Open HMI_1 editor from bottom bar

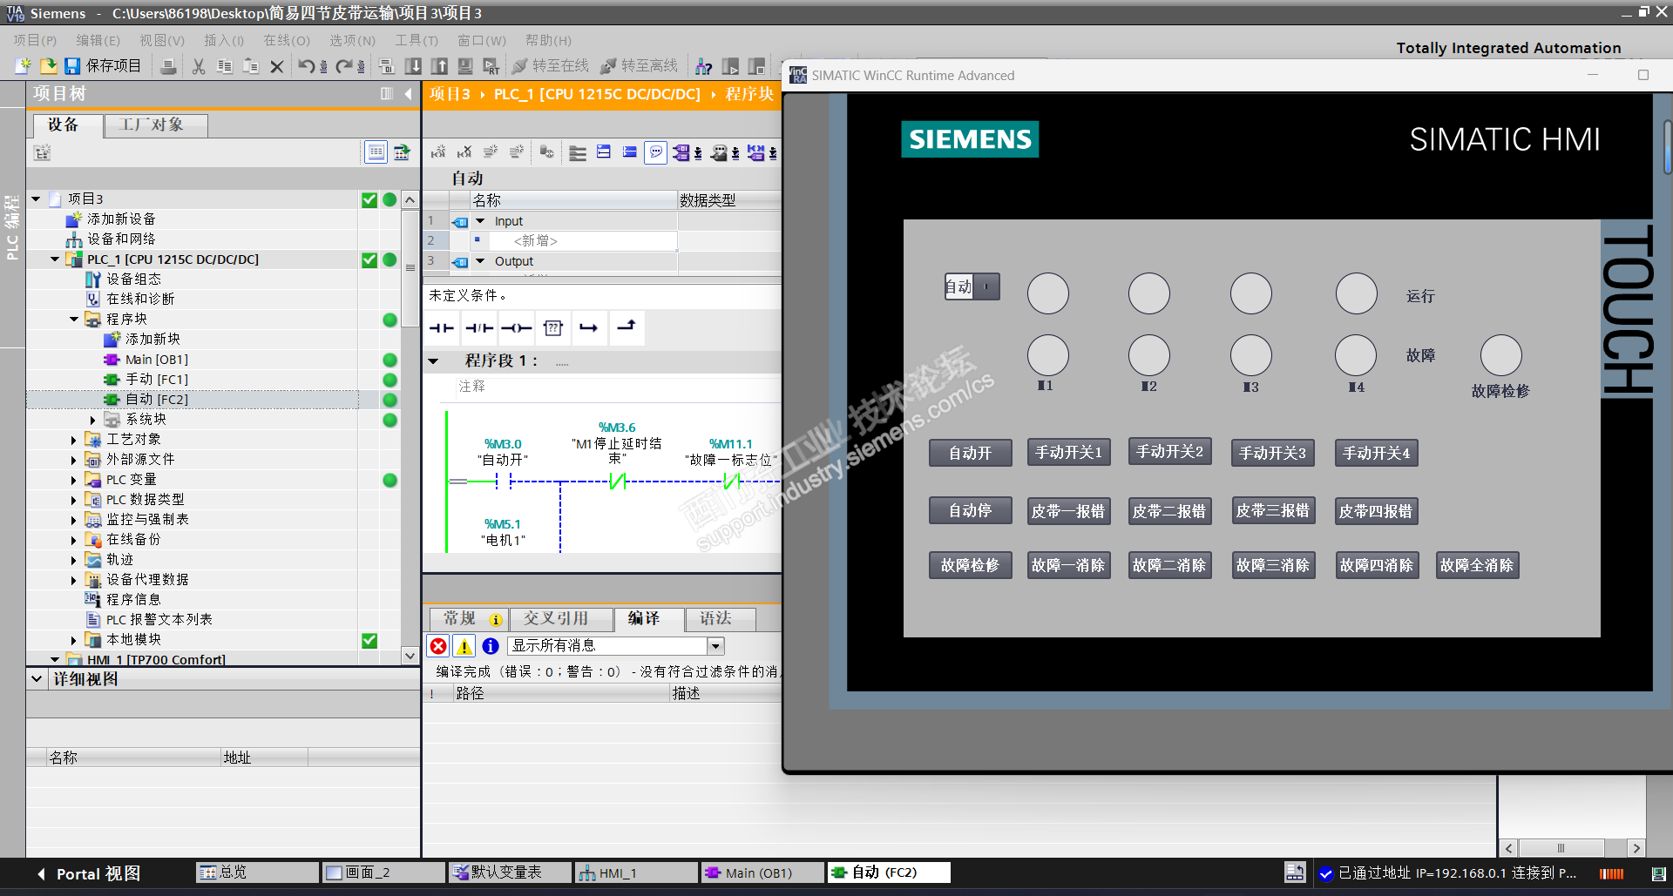tap(637, 872)
